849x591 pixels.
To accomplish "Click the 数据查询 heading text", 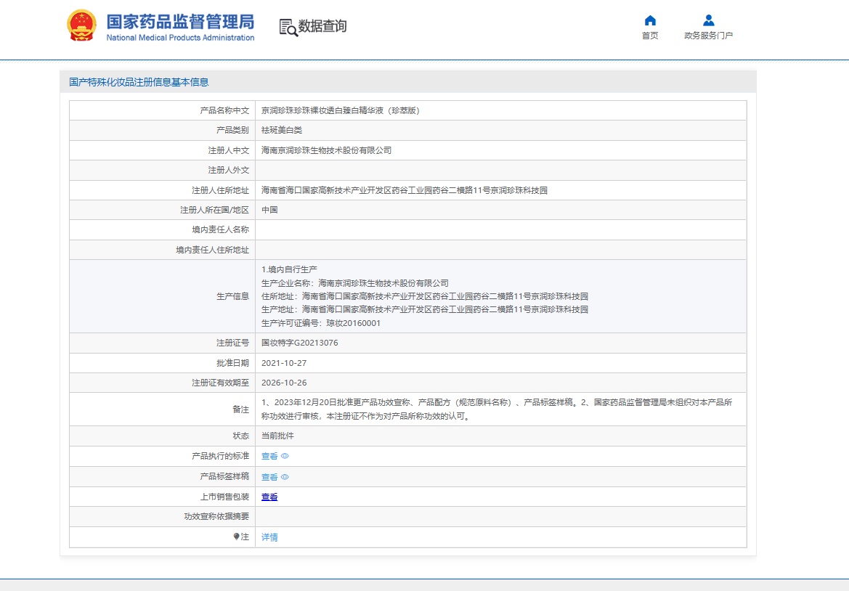I will pyautogui.click(x=322, y=26).
